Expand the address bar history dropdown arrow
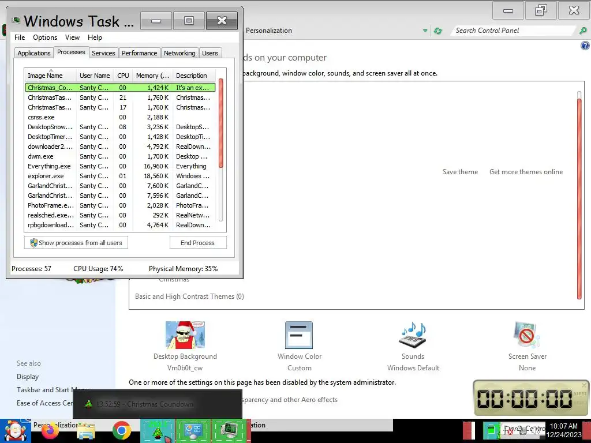The width and height of the screenshot is (591, 443). pos(425,31)
